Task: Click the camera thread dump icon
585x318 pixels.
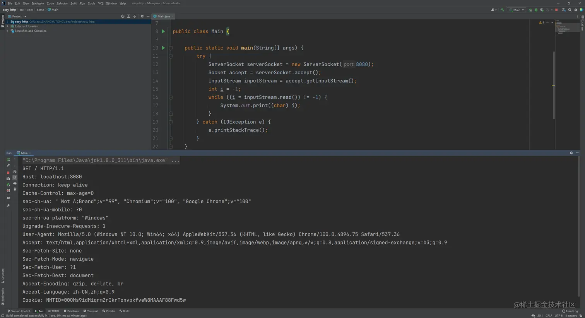Action: (x=8, y=179)
